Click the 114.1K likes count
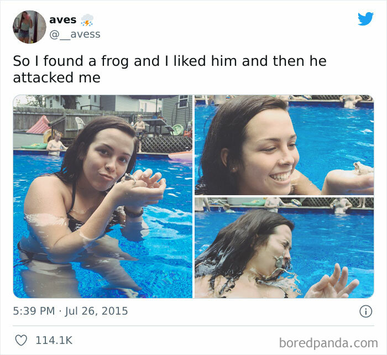 click(x=54, y=340)
